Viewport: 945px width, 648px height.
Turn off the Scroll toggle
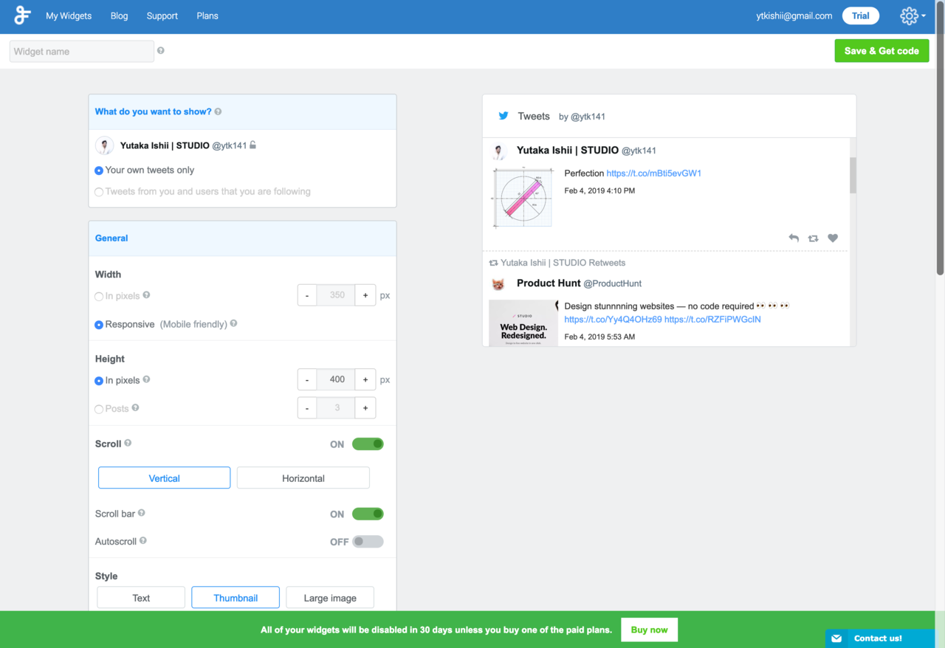[x=368, y=444]
